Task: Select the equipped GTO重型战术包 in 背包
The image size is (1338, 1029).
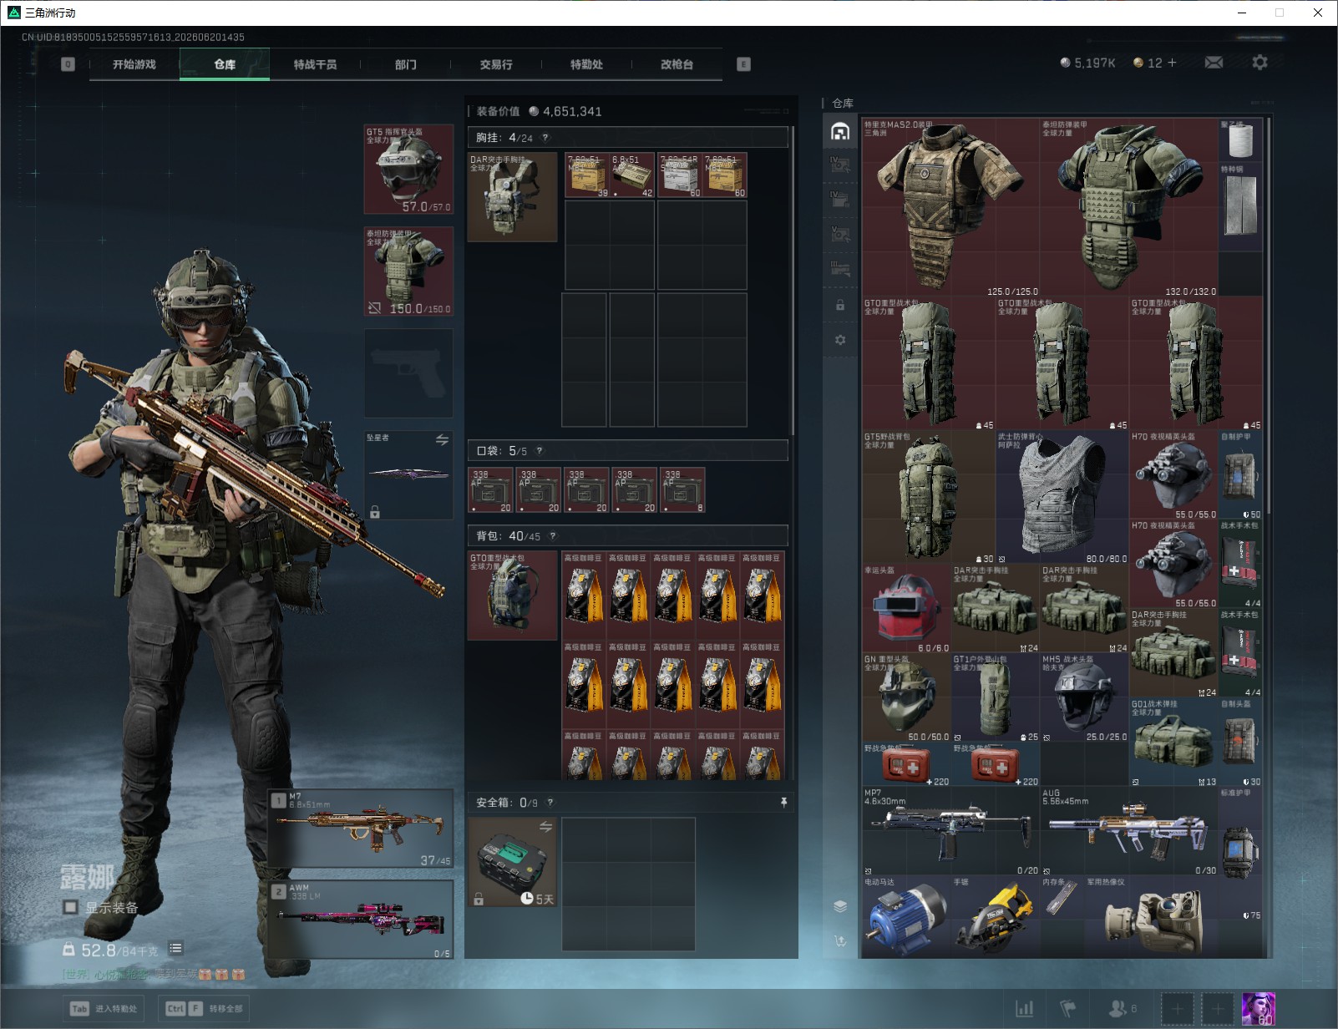Action: 512,596
